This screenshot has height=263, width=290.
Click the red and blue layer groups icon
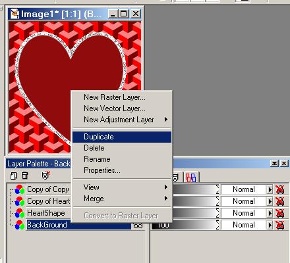(190, 178)
